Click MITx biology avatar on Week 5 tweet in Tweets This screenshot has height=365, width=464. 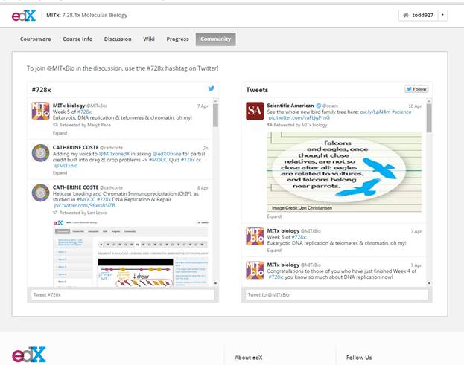tap(255, 236)
